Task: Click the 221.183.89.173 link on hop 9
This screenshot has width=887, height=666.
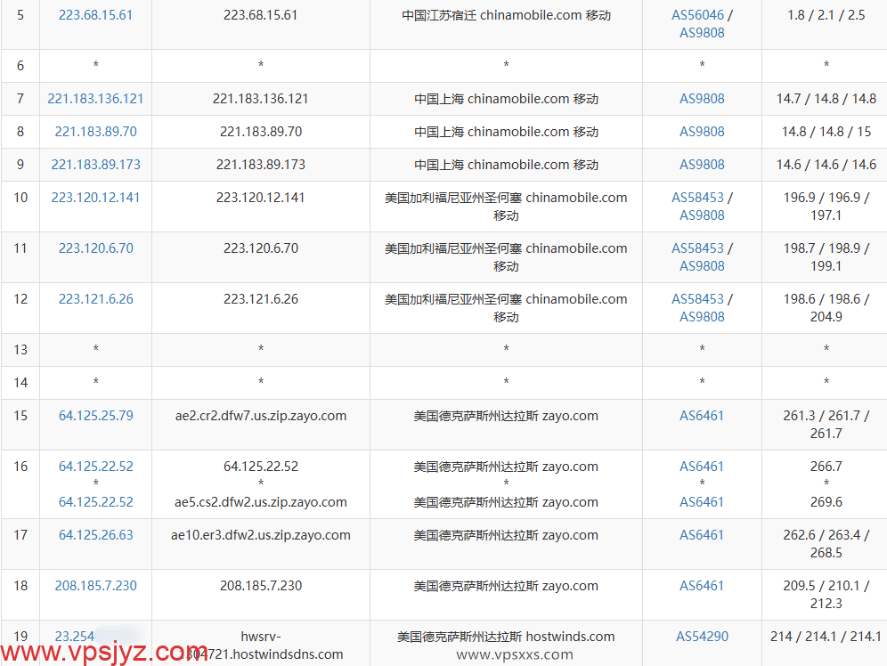Action: coord(95,164)
